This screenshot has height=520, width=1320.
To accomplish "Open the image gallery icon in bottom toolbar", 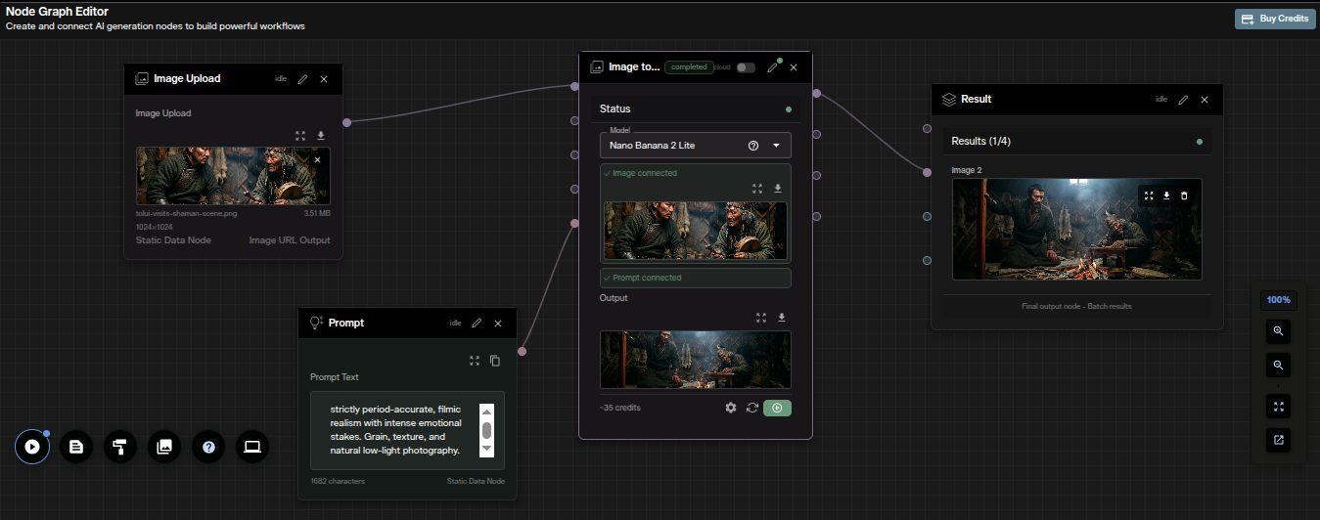I will tap(164, 447).
